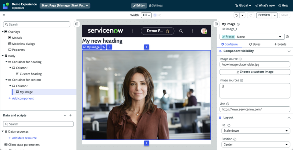Click the user avatar in canvas header
Screen dimensions: 293x150
coord(204,31)
